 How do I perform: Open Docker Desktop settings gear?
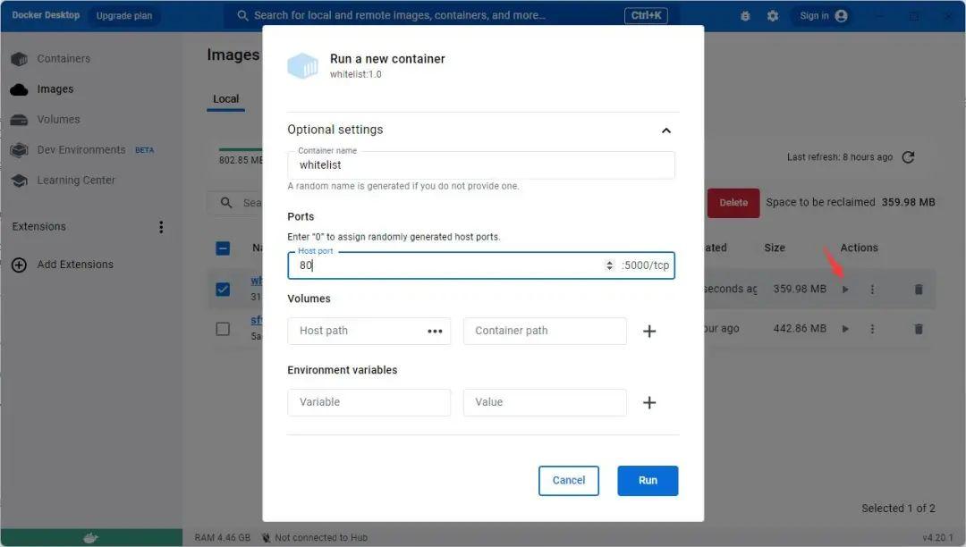[x=772, y=15]
